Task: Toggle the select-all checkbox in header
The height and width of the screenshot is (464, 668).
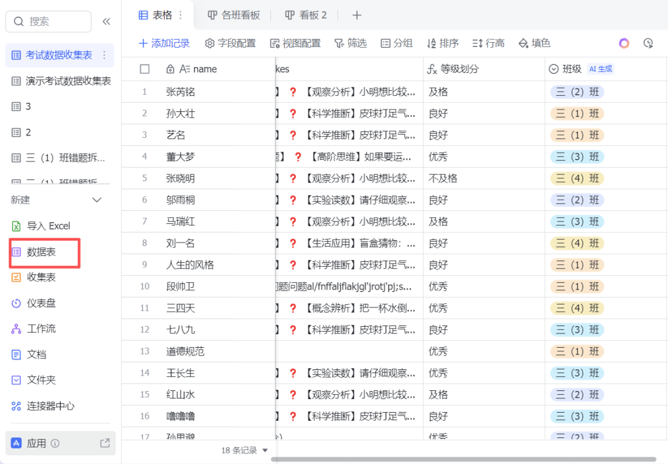Action: pyautogui.click(x=145, y=69)
